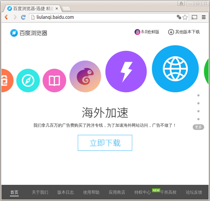Screen dimensions: 210x201
Task: Open the browser hamburger menu
Action: click(204, 17)
